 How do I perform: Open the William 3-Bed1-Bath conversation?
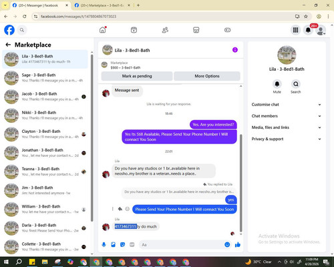[x=45, y=209]
